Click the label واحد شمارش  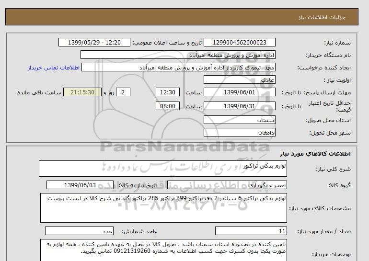pos(139,231)
